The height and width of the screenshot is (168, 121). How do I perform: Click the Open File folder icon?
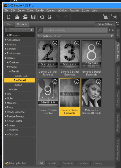[x=17, y=17]
